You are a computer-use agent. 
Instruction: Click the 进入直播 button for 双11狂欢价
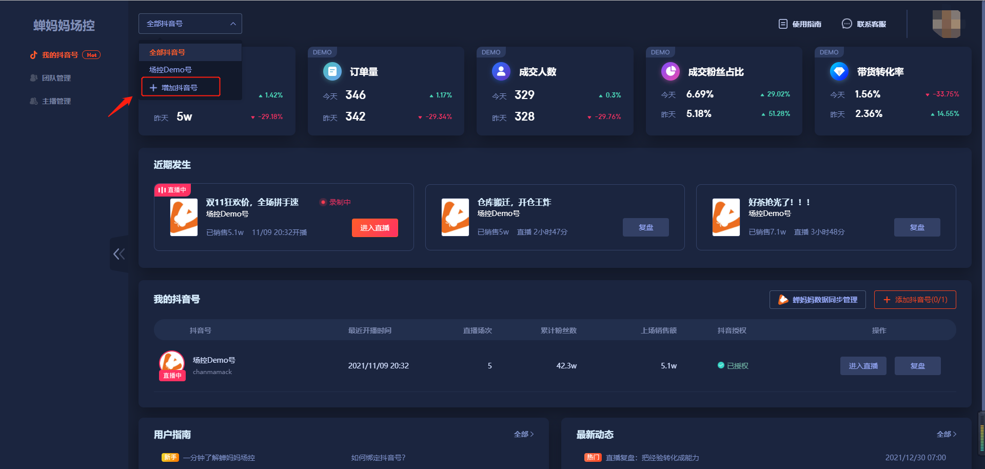pyautogui.click(x=375, y=228)
